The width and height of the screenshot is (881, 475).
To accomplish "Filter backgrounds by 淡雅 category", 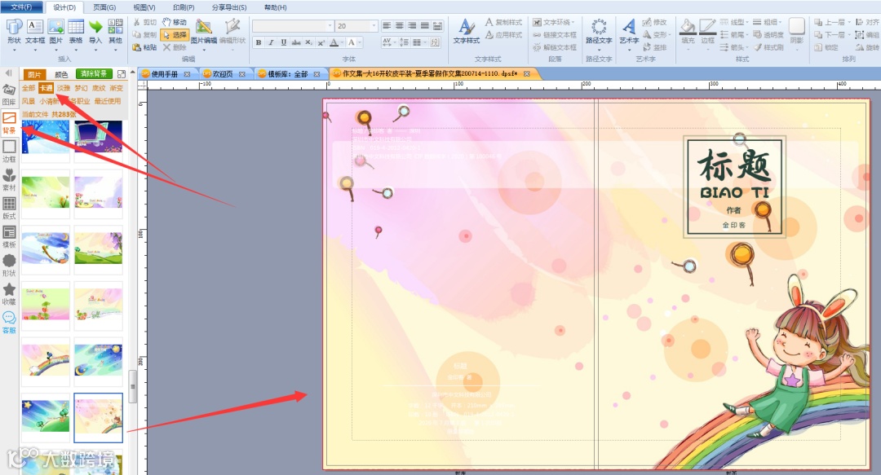I will pyautogui.click(x=64, y=88).
